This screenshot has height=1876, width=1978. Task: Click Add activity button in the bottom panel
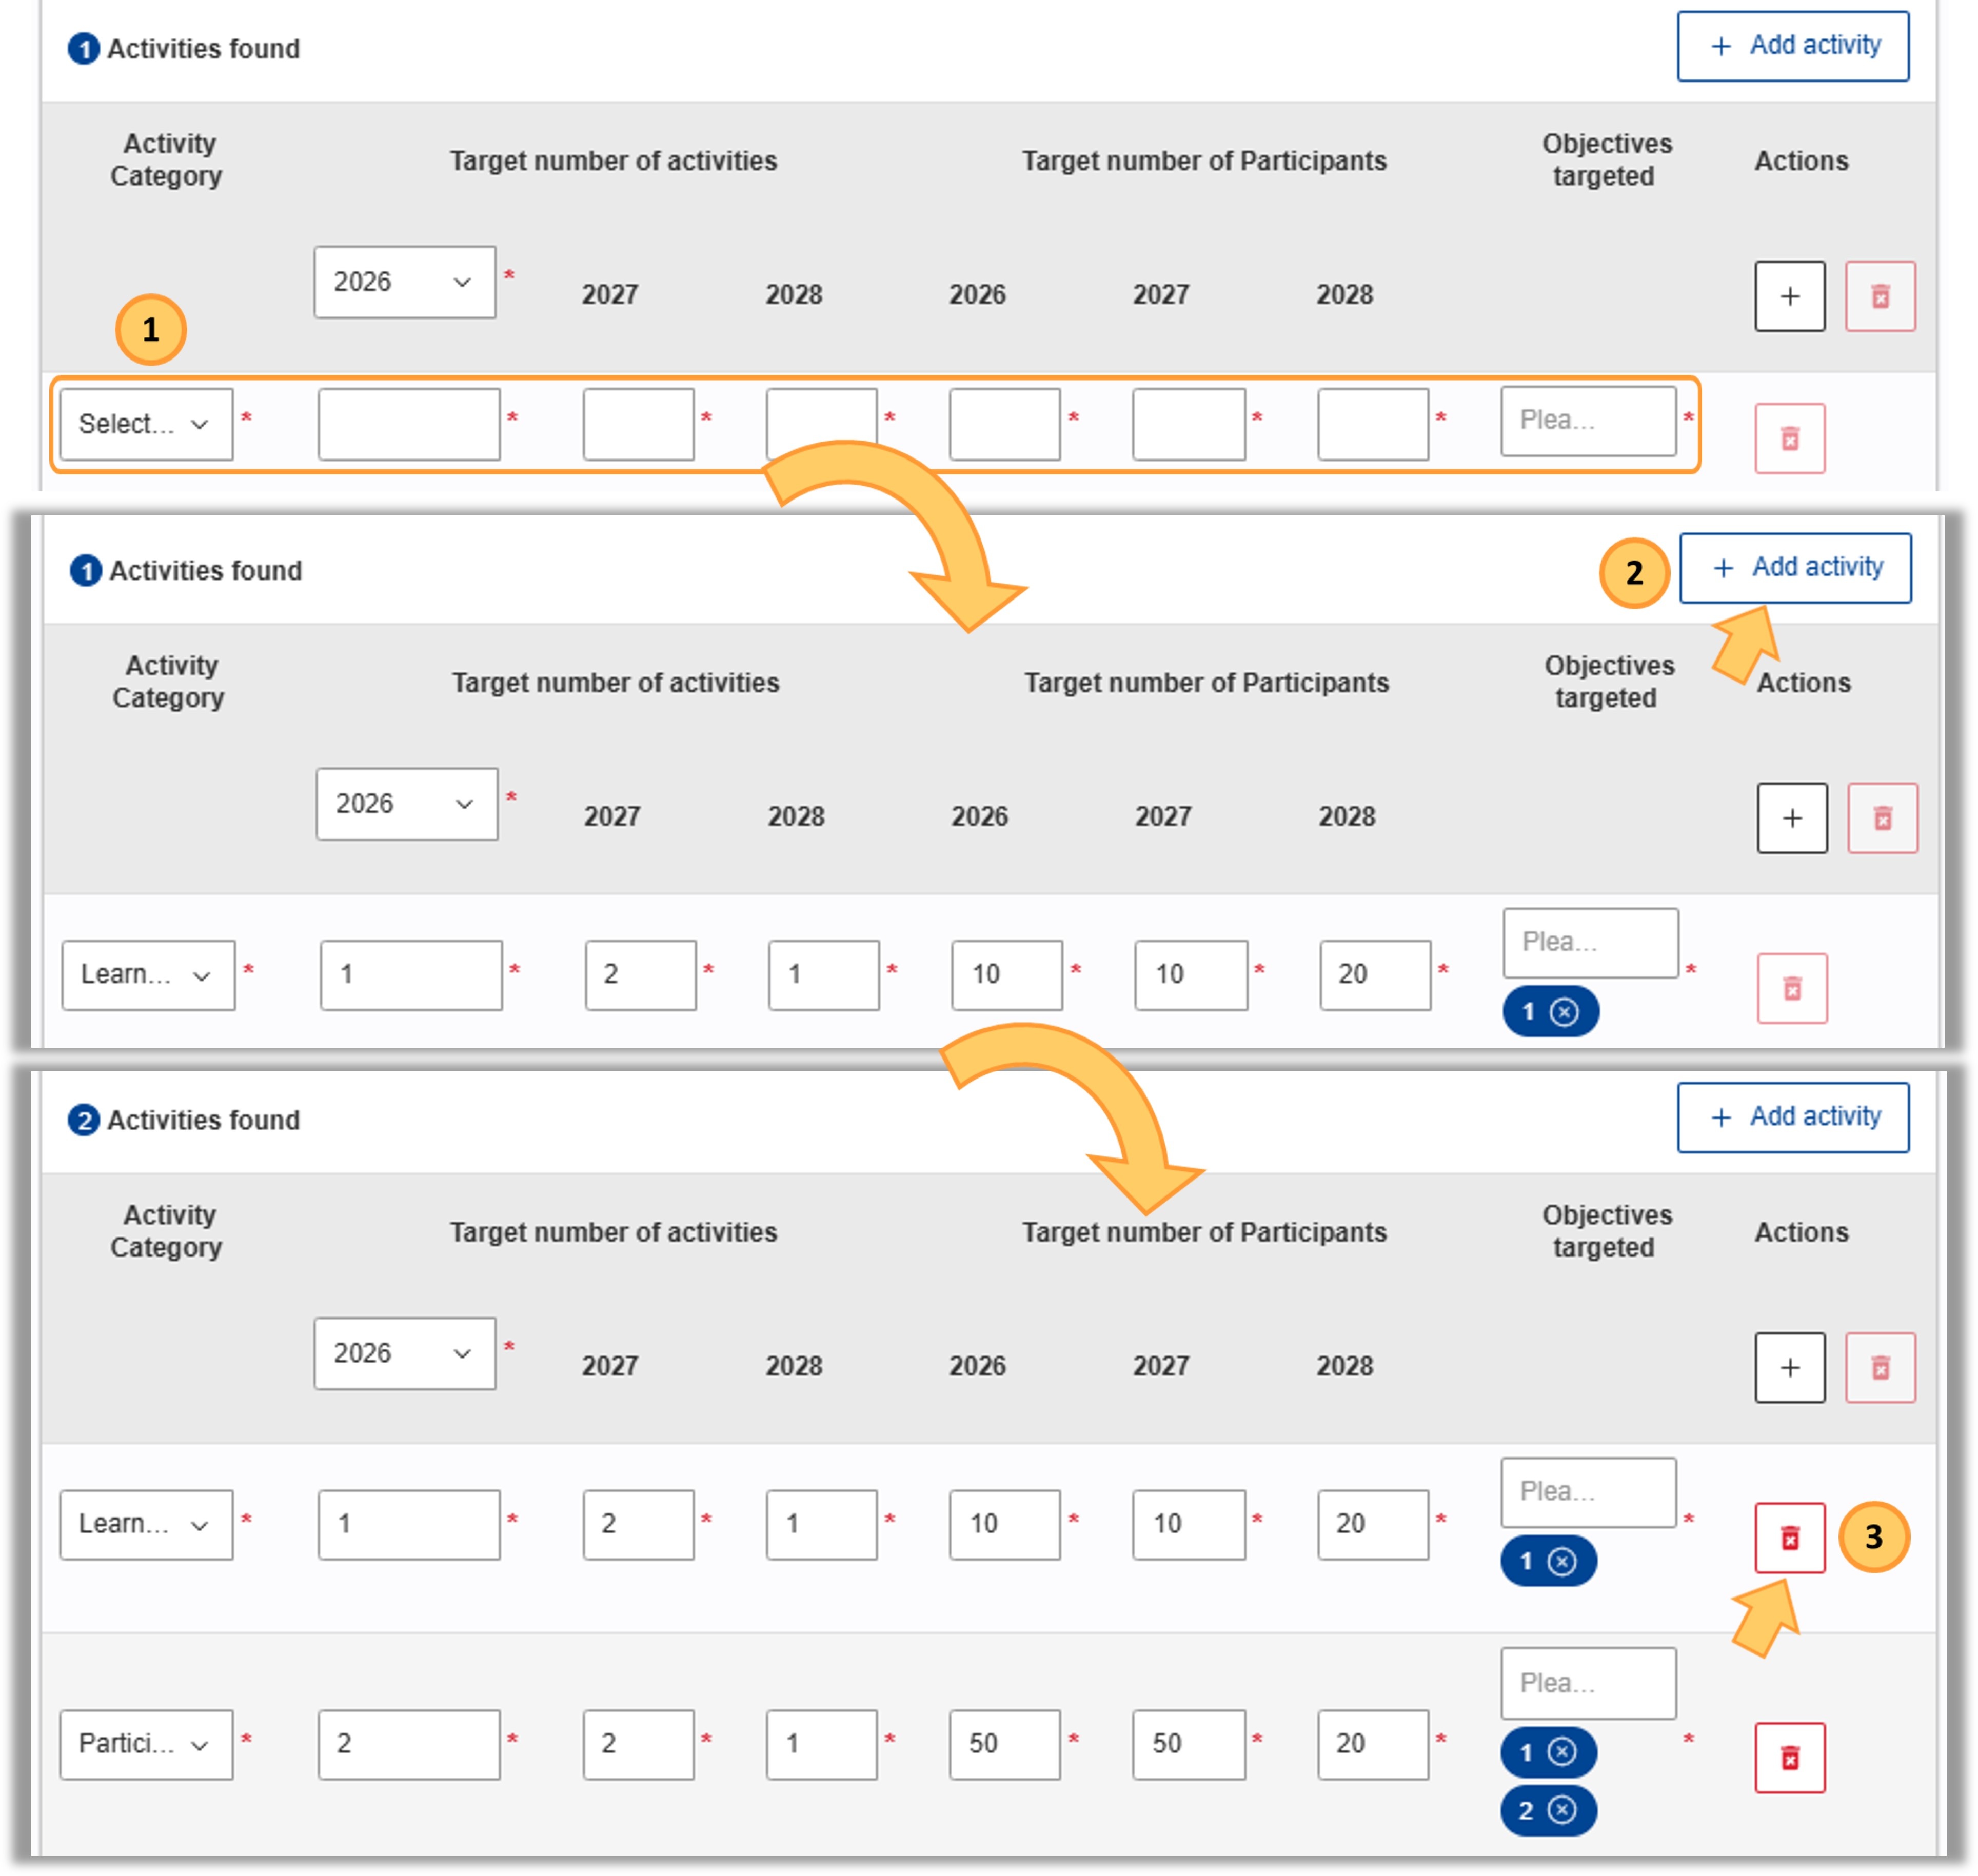click(1793, 1117)
